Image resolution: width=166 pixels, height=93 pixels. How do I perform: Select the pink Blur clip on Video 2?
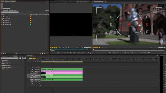pos(62,72)
